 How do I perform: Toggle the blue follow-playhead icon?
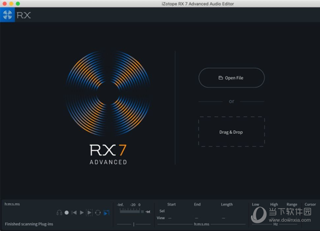(107, 213)
